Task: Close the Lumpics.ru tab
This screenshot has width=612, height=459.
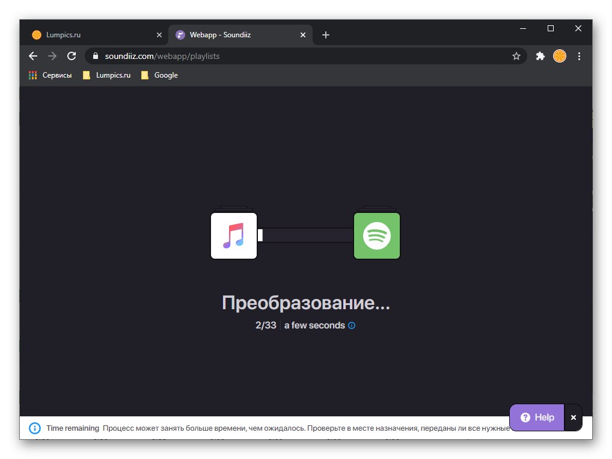Action: (159, 35)
